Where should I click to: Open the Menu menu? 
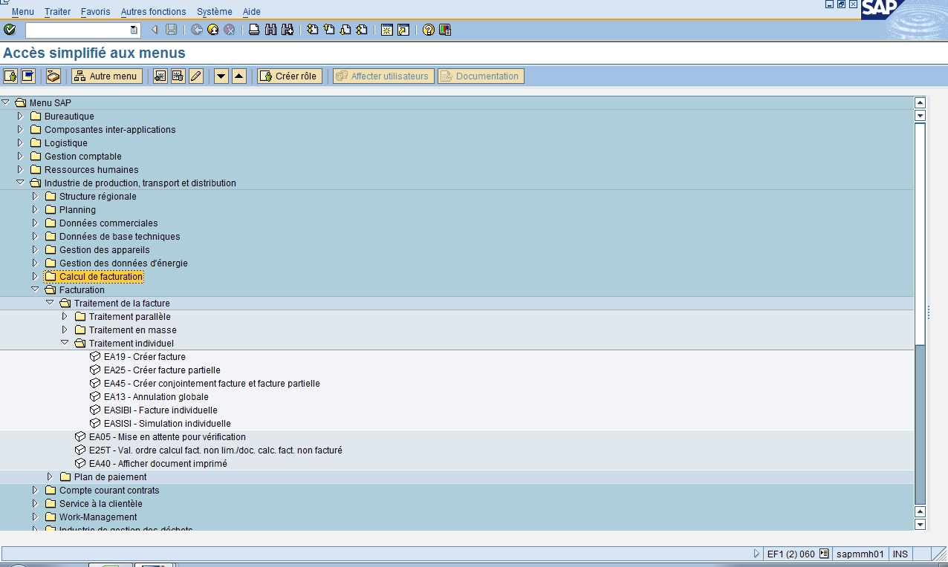click(x=23, y=12)
